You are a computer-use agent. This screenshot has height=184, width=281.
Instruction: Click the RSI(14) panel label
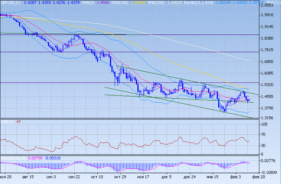tap(6, 122)
